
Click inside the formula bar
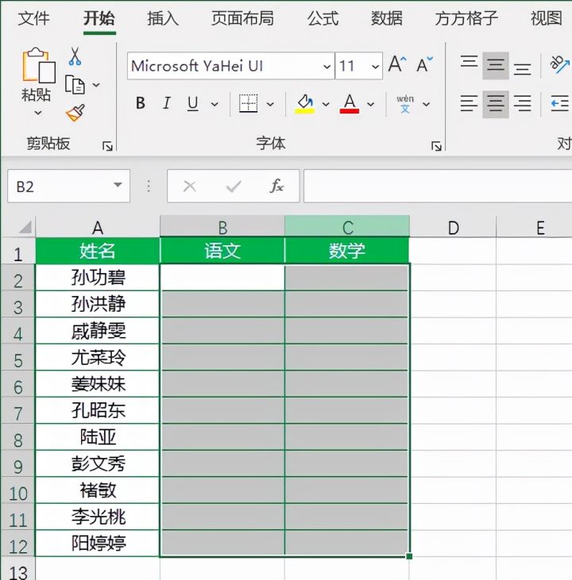click(438, 186)
